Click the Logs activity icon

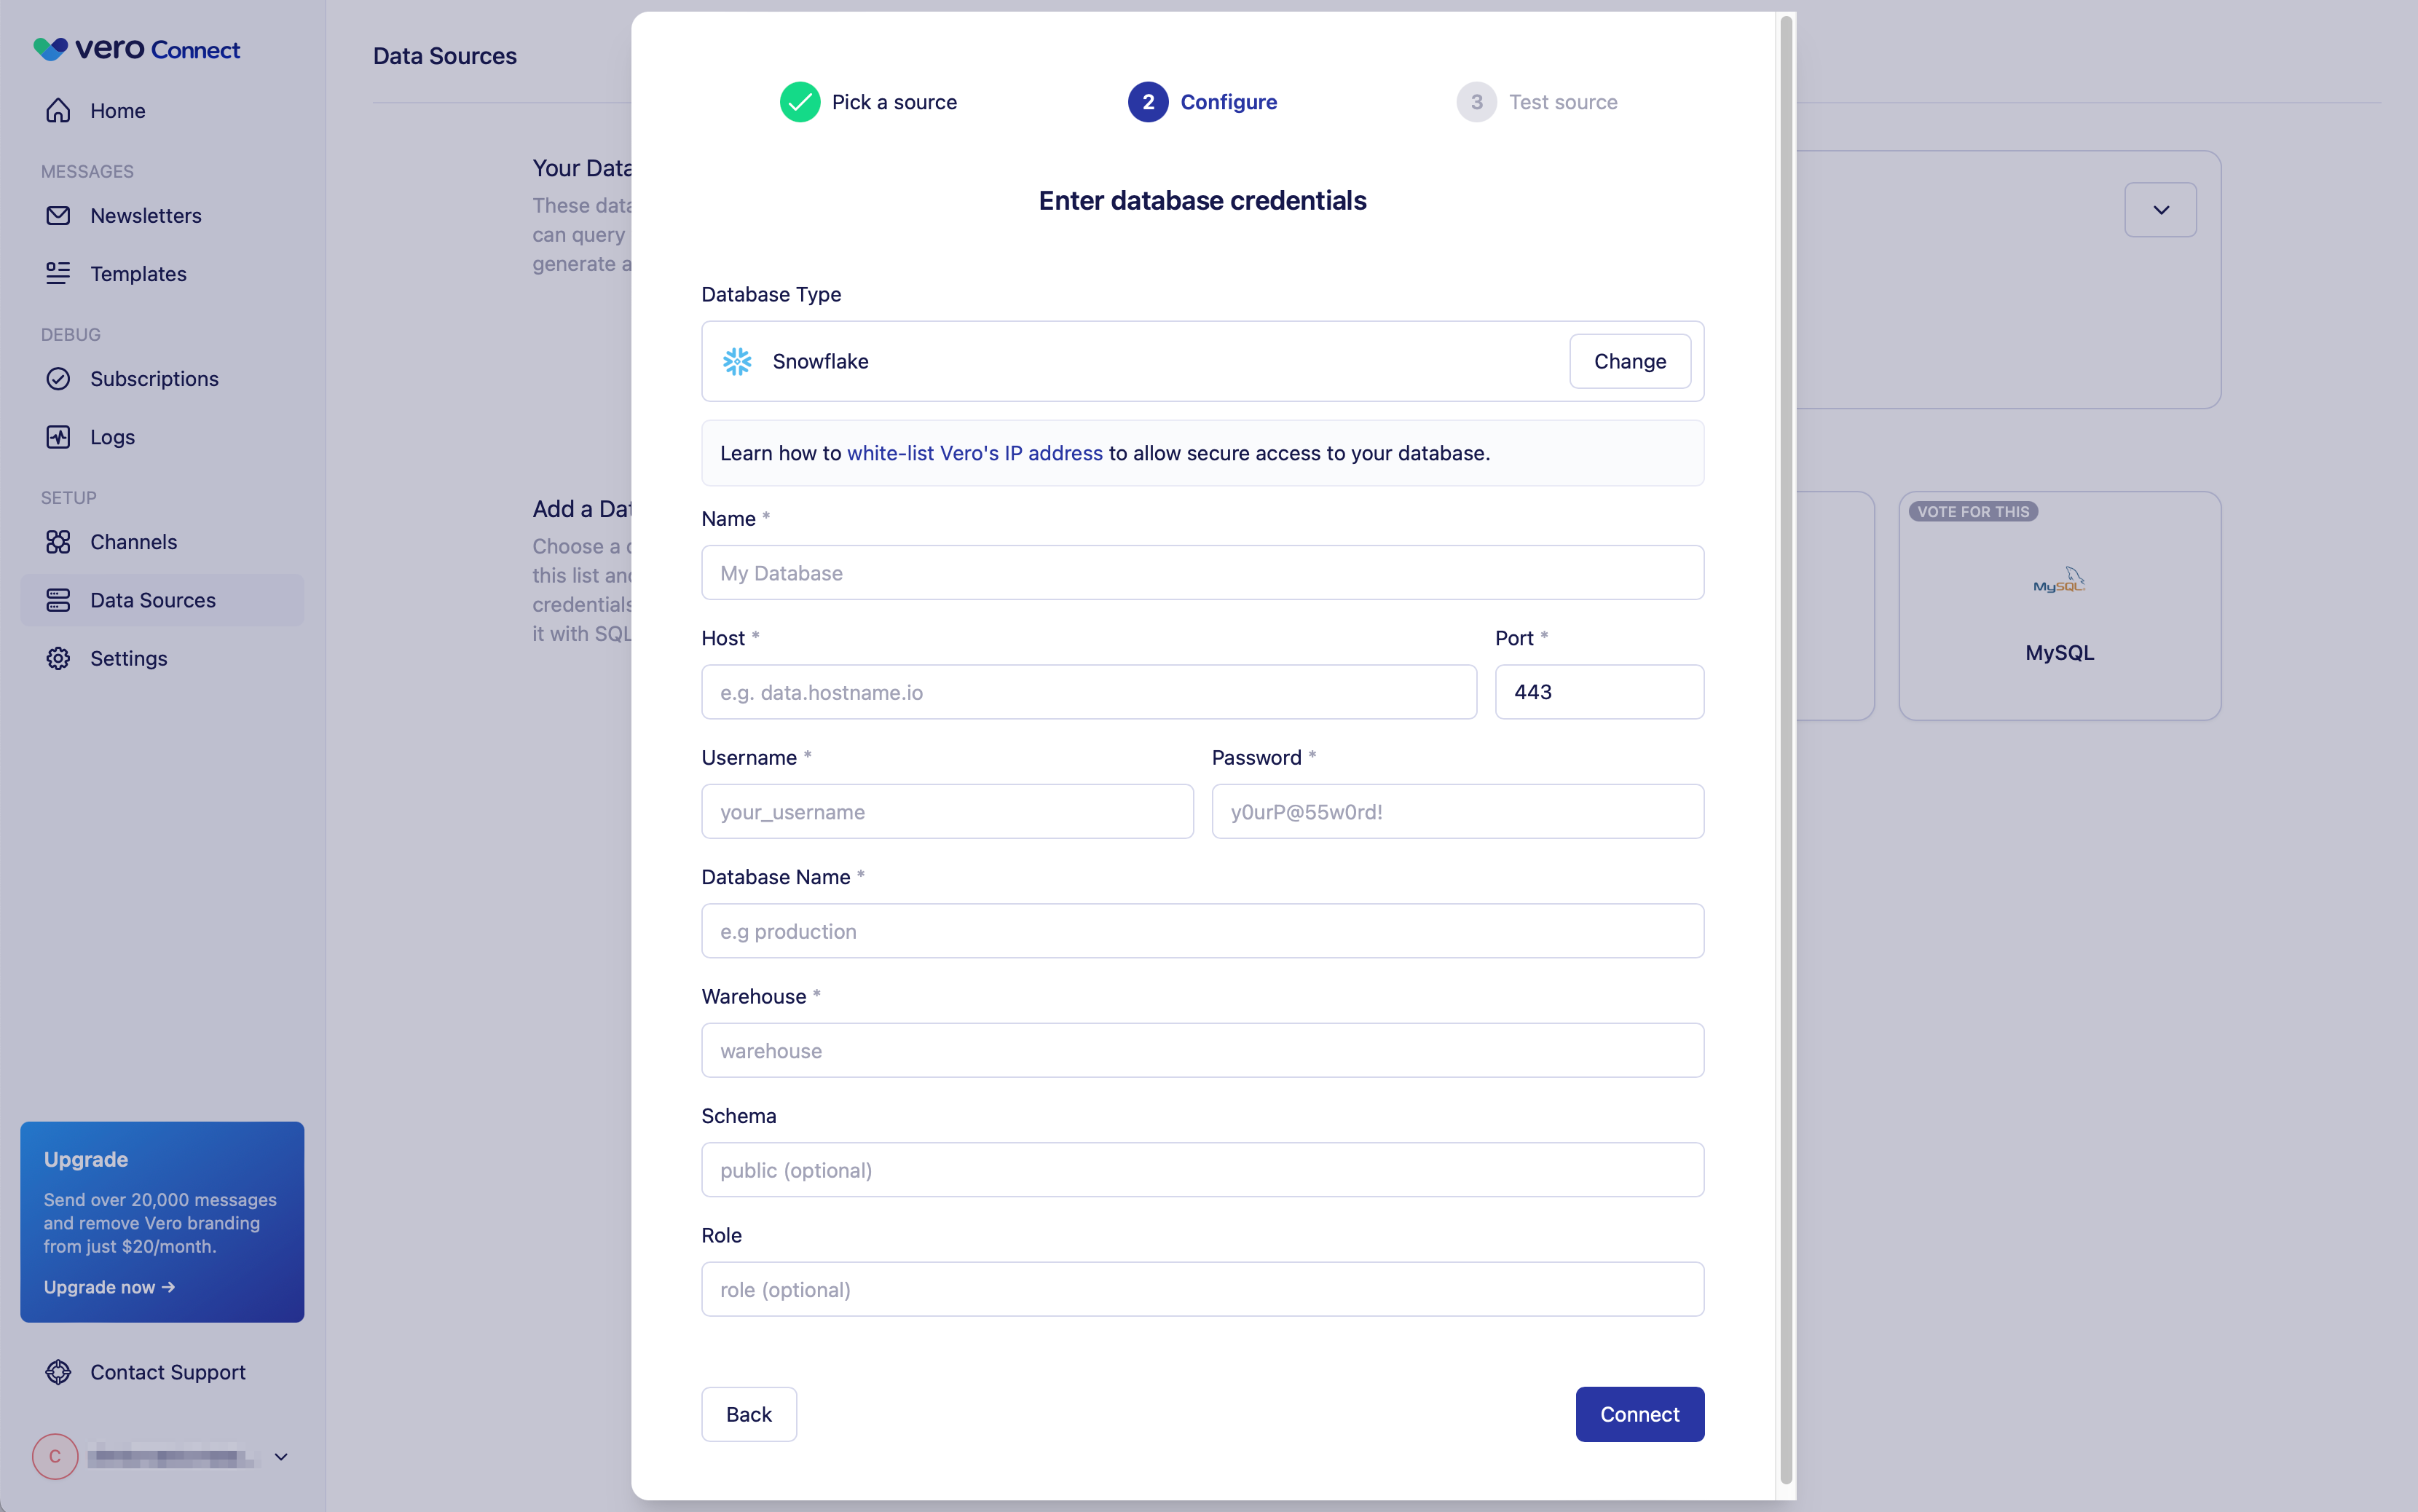pyautogui.click(x=58, y=437)
